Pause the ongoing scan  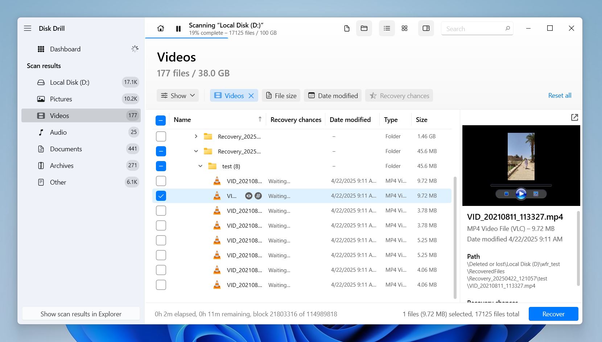(x=178, y=29)
